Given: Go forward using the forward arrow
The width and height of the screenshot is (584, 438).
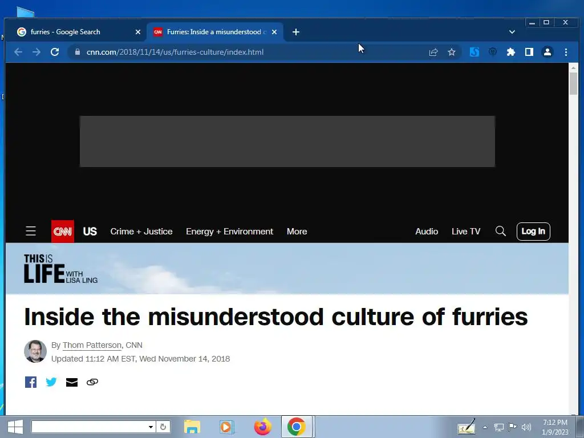Looking at the screenshot, I should coord(36,52).
